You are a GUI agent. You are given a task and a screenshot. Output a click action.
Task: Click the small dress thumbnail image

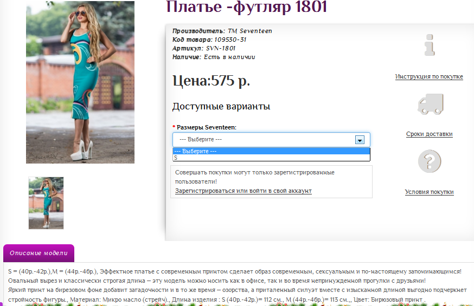[46, 203]
